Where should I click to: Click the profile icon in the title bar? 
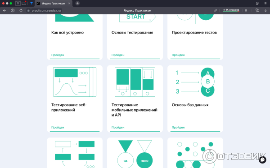pyautogui.click(x=257, y=3)
